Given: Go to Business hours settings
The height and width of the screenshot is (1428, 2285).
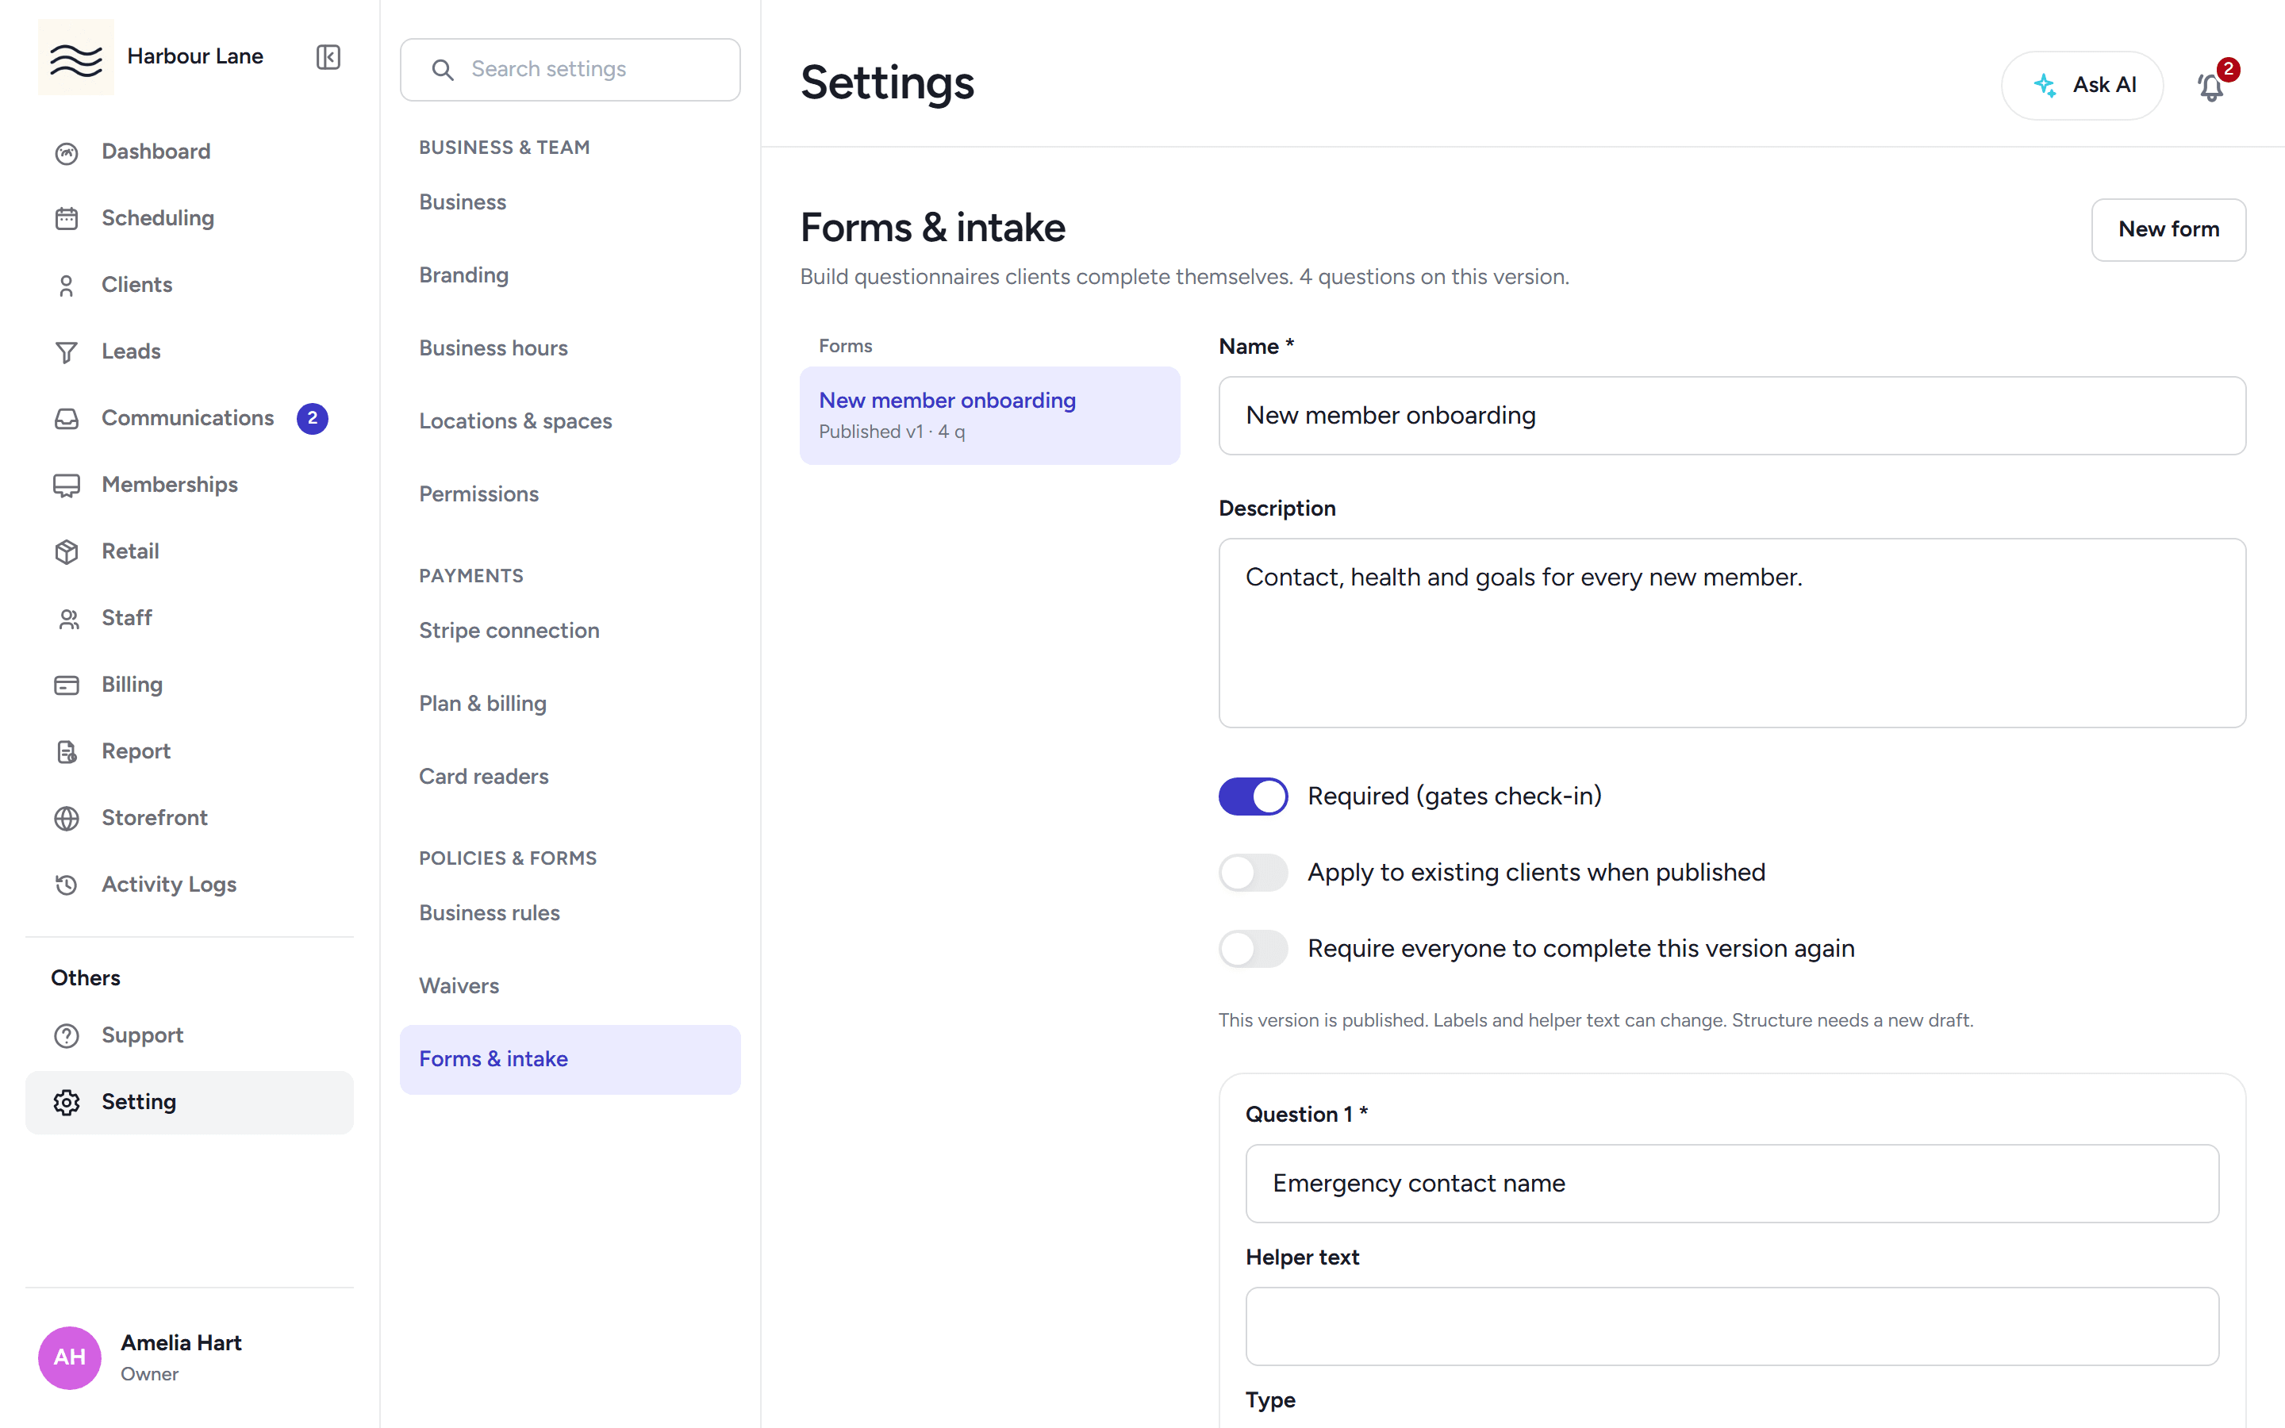Looking at the screenshot, I should tap(570, 347).
